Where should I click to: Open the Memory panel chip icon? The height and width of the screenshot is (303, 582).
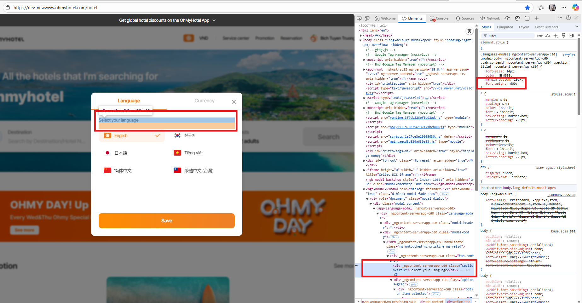517,18
